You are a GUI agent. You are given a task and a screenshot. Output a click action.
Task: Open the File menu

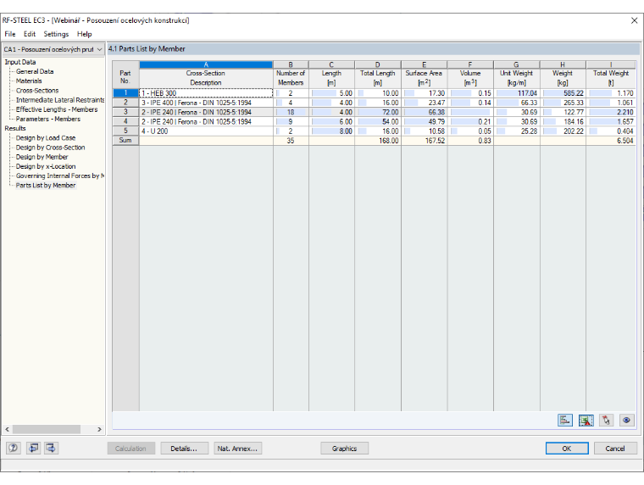(x=10, y=34)
